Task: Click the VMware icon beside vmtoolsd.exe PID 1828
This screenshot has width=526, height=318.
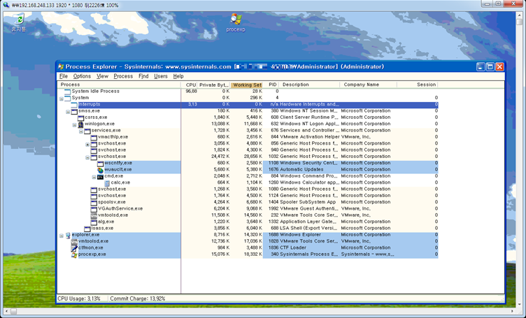Action: pos(74,242)
